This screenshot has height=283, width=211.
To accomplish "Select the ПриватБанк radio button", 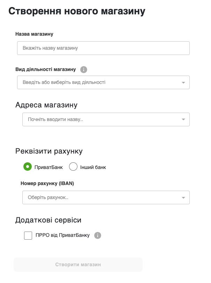I will coord(28,167).
